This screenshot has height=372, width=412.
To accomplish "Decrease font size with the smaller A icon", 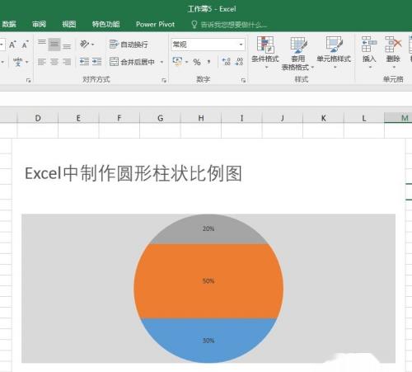I will pos(25,45).
